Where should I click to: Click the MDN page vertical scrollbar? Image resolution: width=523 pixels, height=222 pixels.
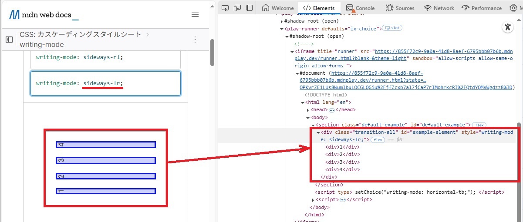(213, 53)
